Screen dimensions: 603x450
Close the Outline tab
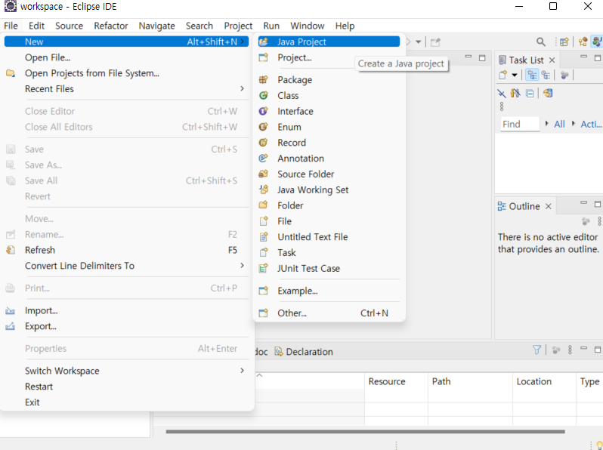(x=549, y=206)
